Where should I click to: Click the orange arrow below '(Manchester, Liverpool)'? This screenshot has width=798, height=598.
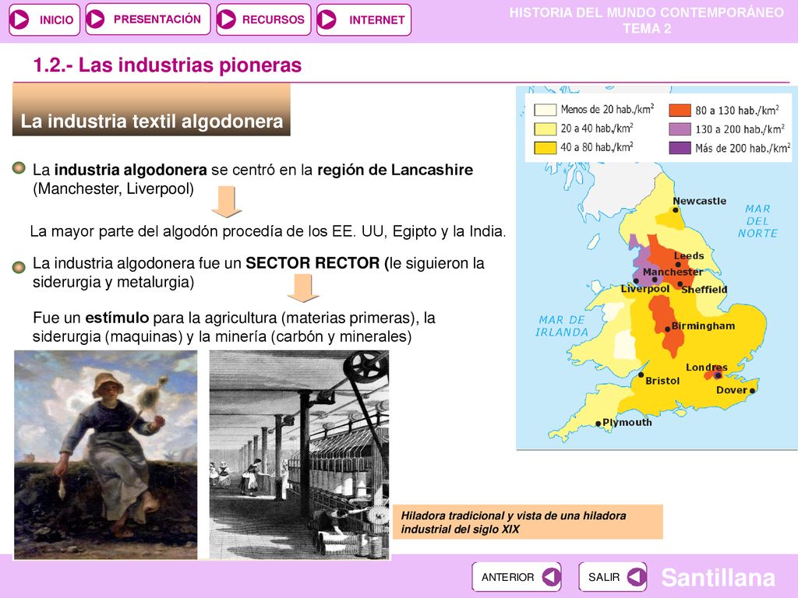click(227, 202)
